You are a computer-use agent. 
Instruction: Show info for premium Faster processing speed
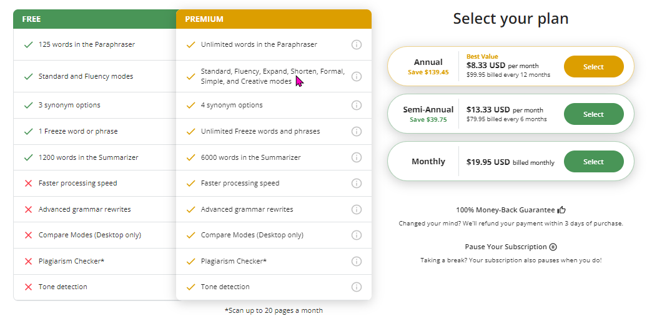[357, 184]
